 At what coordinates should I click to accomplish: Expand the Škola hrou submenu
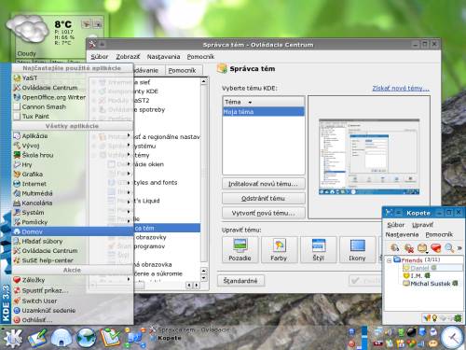click(x=73, y=155)
